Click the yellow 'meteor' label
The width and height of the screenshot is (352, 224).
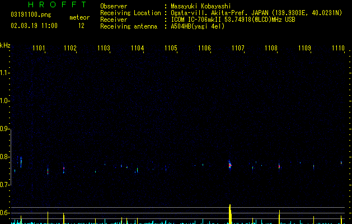coord(79,17)
